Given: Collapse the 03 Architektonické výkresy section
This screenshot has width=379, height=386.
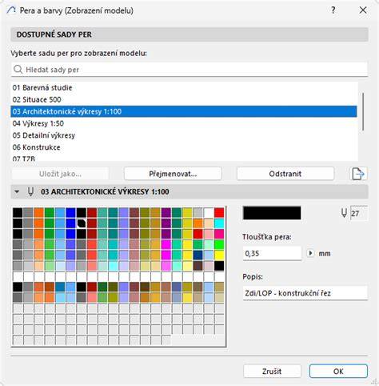Looking at the screenshot, I should pyautogui.click(x=17, y=191).
